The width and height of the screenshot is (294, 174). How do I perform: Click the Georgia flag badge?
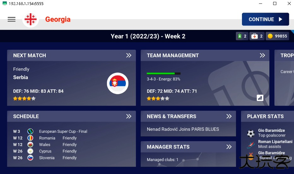coord(31,20)
